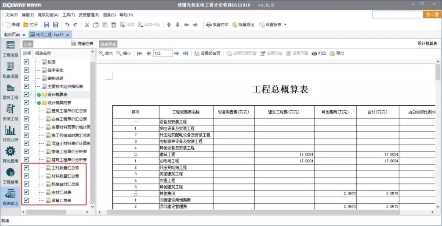Viewport: 442px width, 226px height.
Task: Click the move up arrow icon
Action: [169, 25]
